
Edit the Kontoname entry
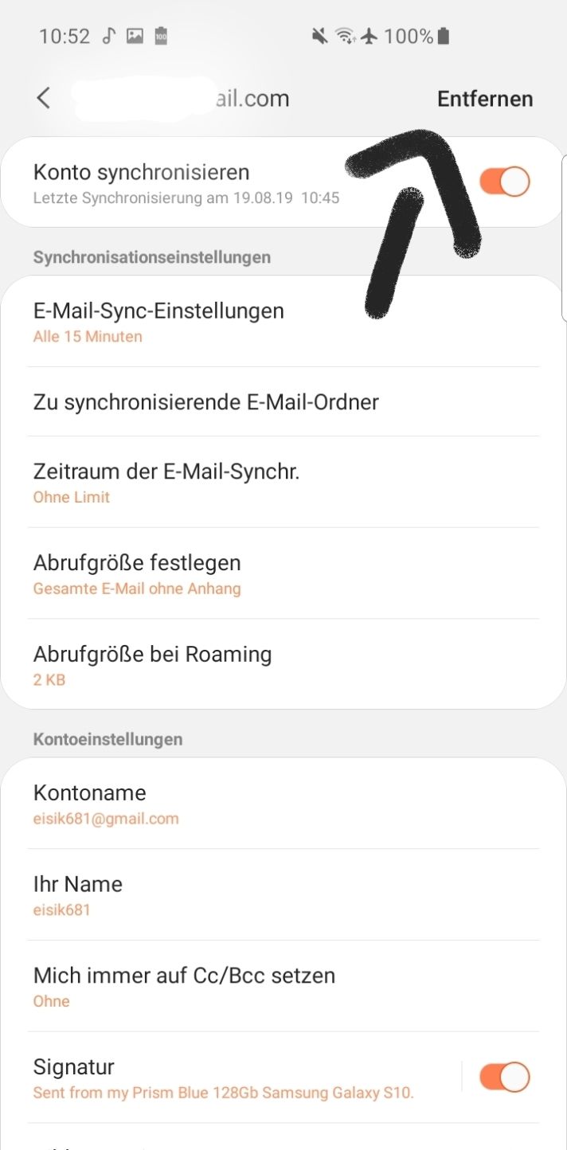click(x=283, y=804)
